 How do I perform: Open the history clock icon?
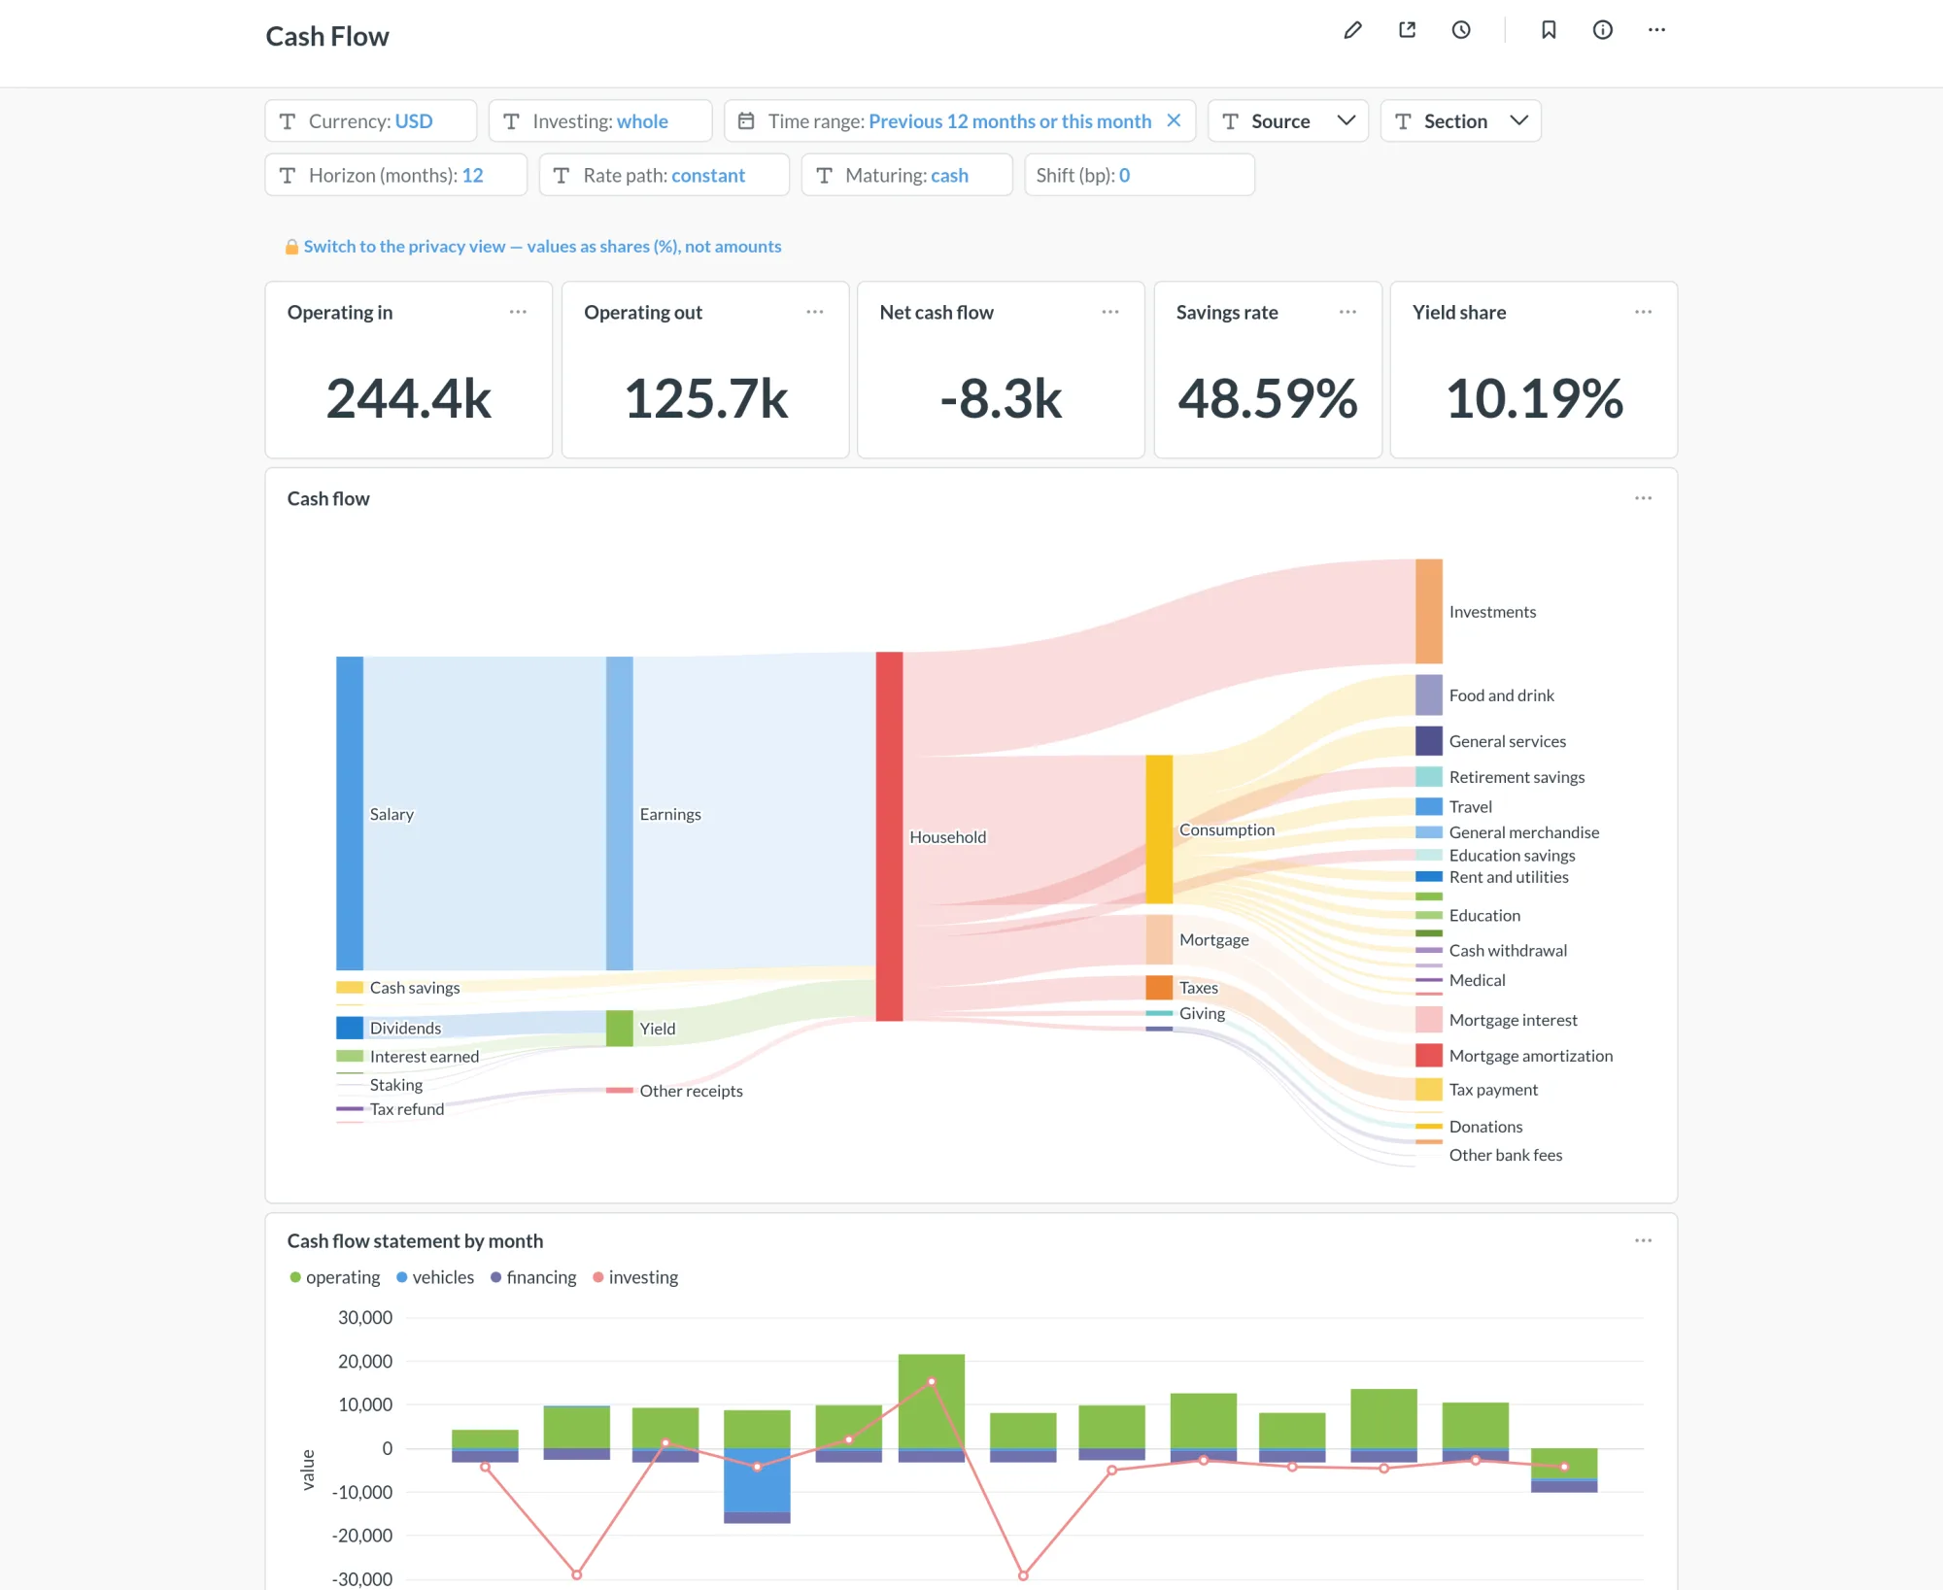[1461, 30]
